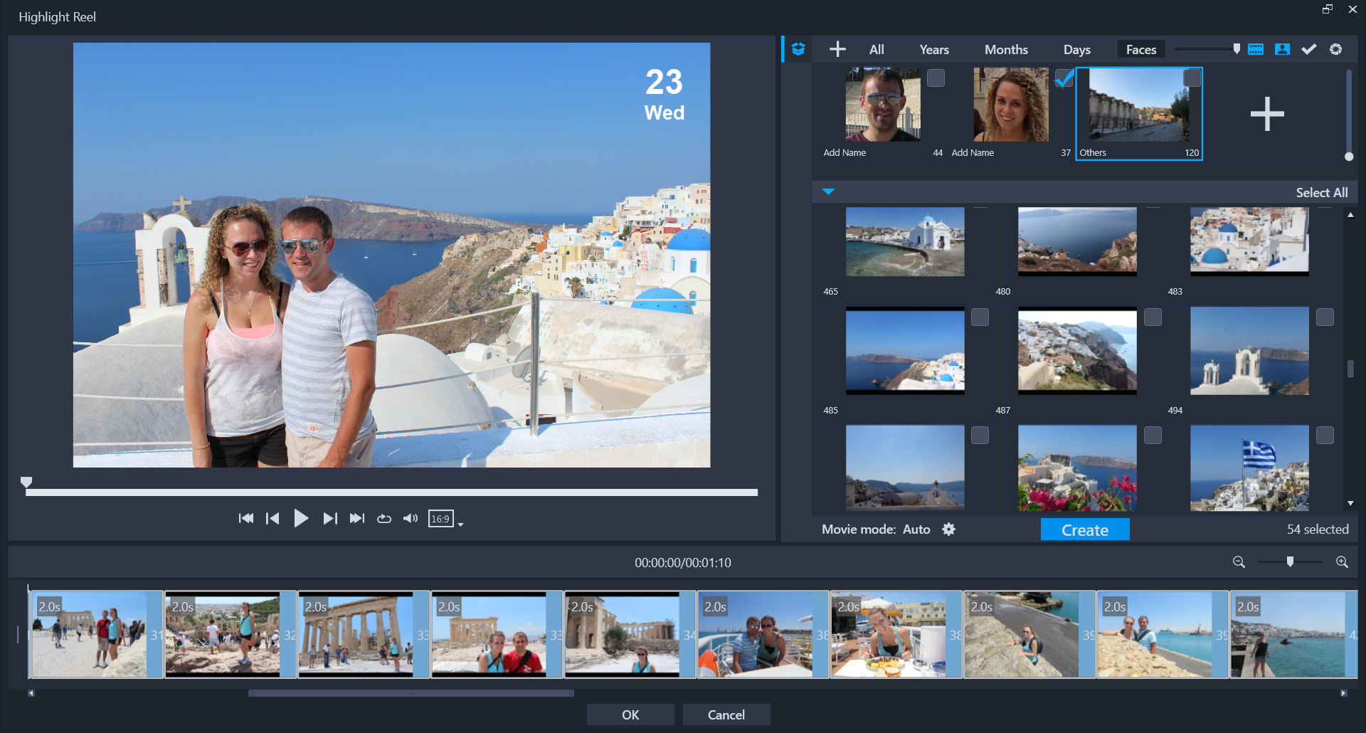Viewport: 1366px width, 733px height.
Task: Click the refresh icon in top toolbar
Action: coord(1335,49)
